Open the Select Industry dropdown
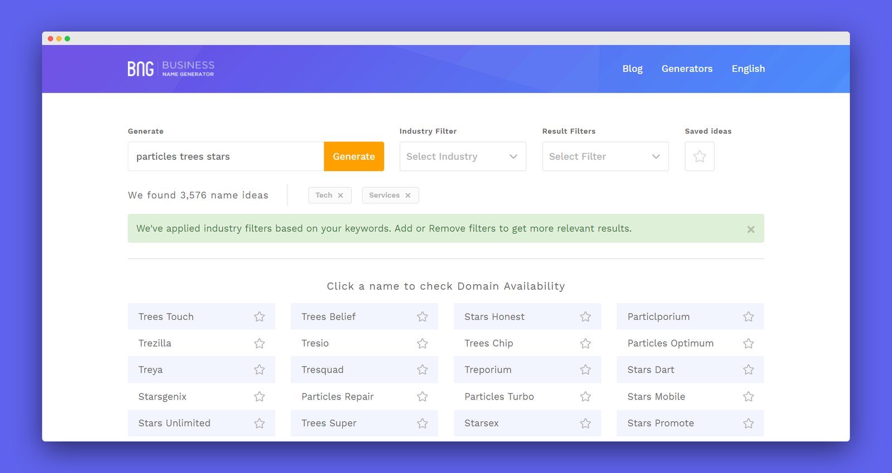Viewport: 892px width, 473px height. pyautogui.click(x=463, y=157)
